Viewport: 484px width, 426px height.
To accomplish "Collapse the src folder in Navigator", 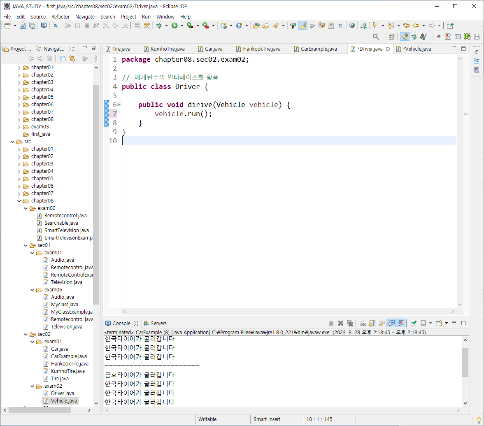I will click(13, 142).
